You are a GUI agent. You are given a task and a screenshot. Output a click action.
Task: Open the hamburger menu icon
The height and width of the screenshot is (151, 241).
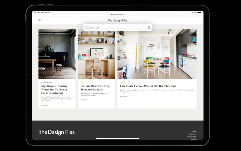[x=39, y=20]
